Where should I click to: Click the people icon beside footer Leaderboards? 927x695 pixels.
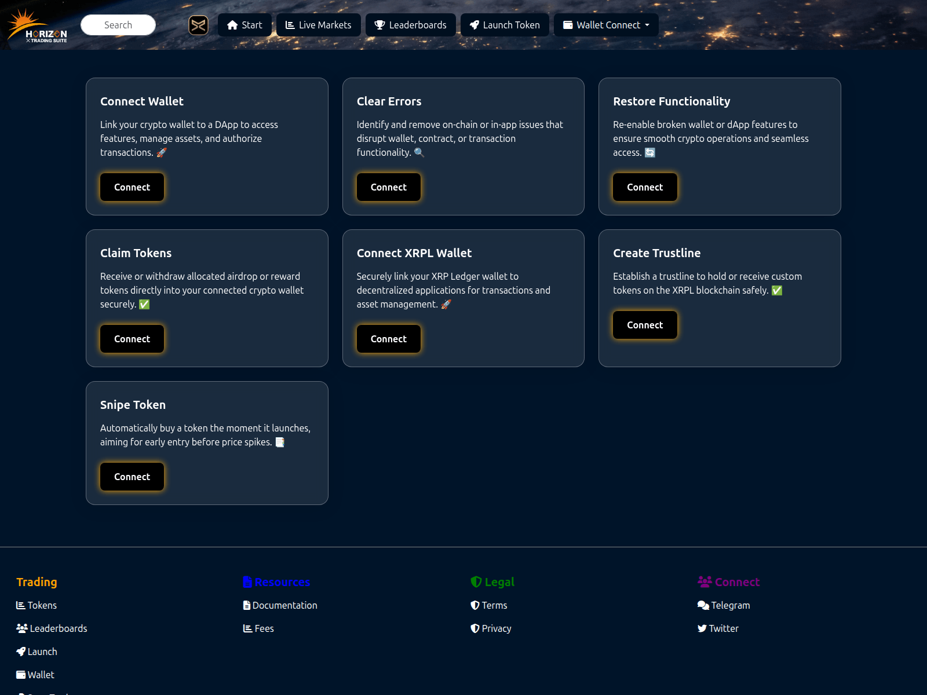click(22, 628)
